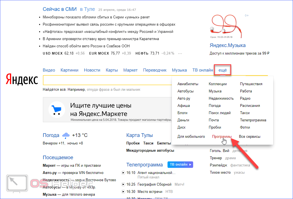
Task: Select Работа in the services menu
Action: (246, 91)
